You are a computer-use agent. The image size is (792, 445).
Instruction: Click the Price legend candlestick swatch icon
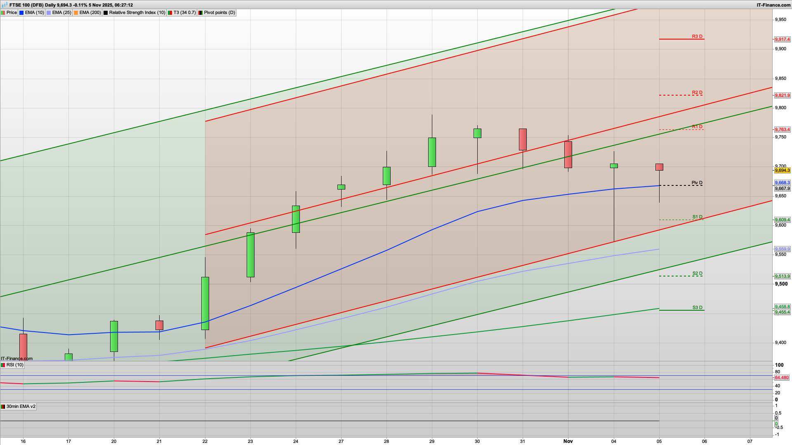3,12
